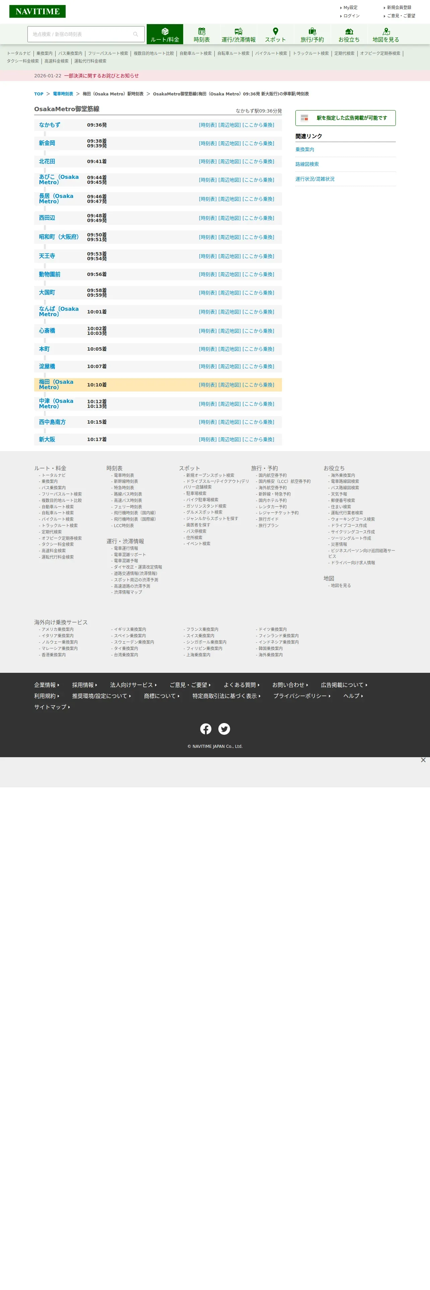
Task: Click ここから乗換 for 動物園前 row
Action: click(258, 274)
